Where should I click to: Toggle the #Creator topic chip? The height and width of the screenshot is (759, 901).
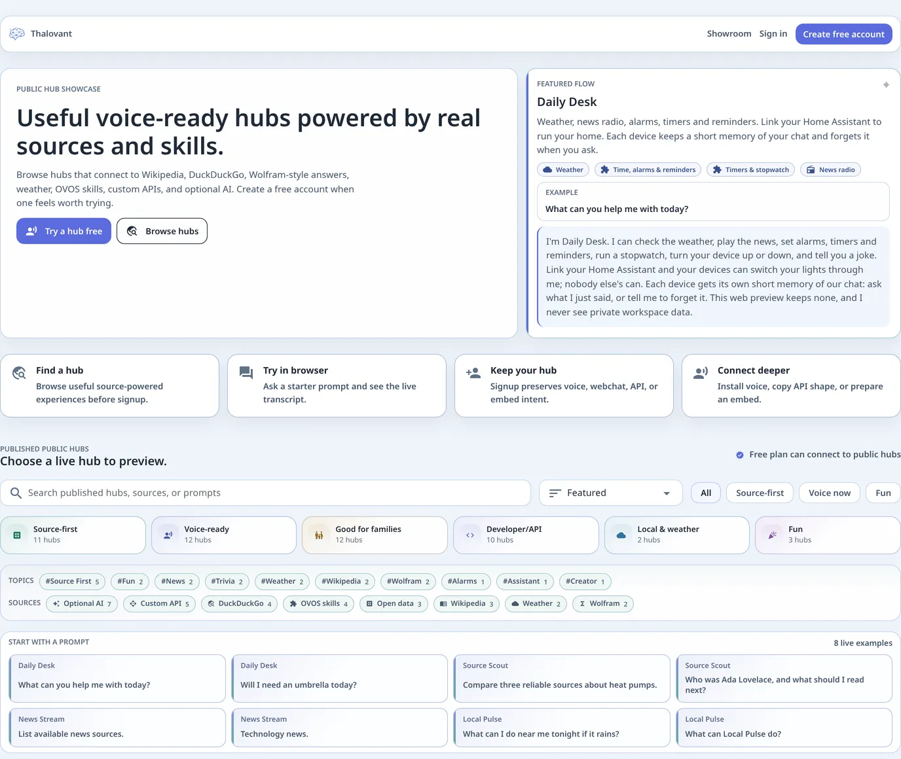point(585,582)
